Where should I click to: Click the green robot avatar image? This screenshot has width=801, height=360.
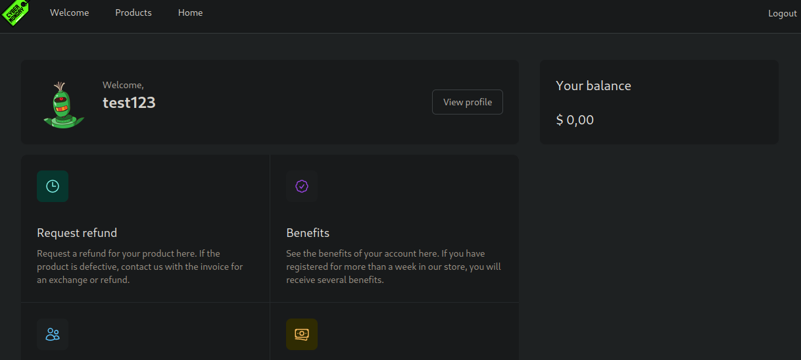point(63,105)
